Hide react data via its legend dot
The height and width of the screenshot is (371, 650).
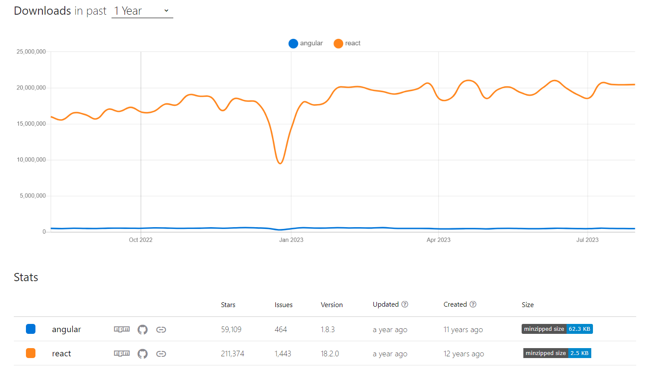(338, 43)
